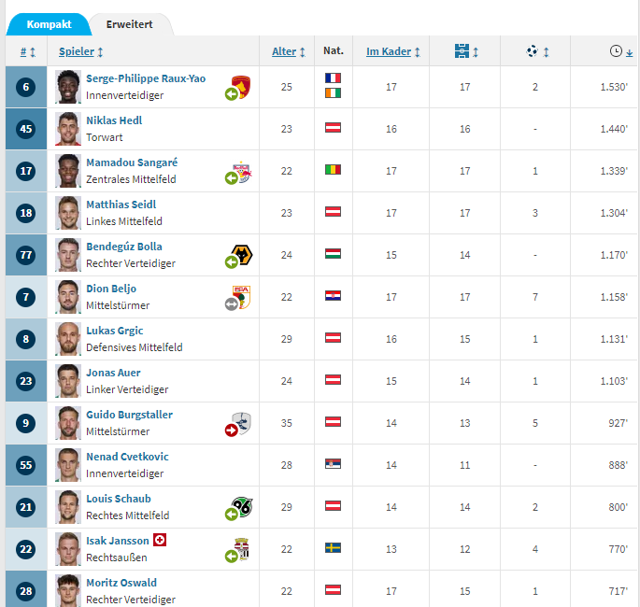The image size is (640, 607).
Task: Select the Kompakt tab
Action: point(49,24)
